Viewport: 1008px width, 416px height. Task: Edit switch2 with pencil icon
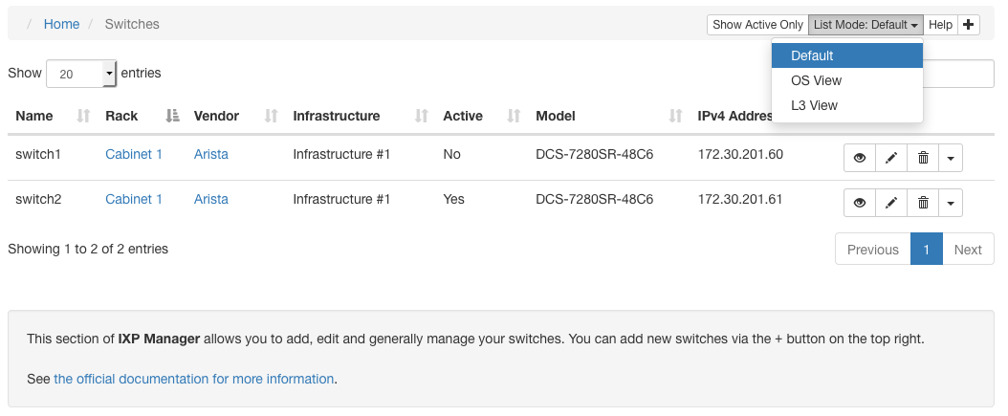(x=891, y=203)
